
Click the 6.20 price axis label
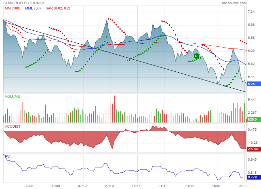[251, 51]
